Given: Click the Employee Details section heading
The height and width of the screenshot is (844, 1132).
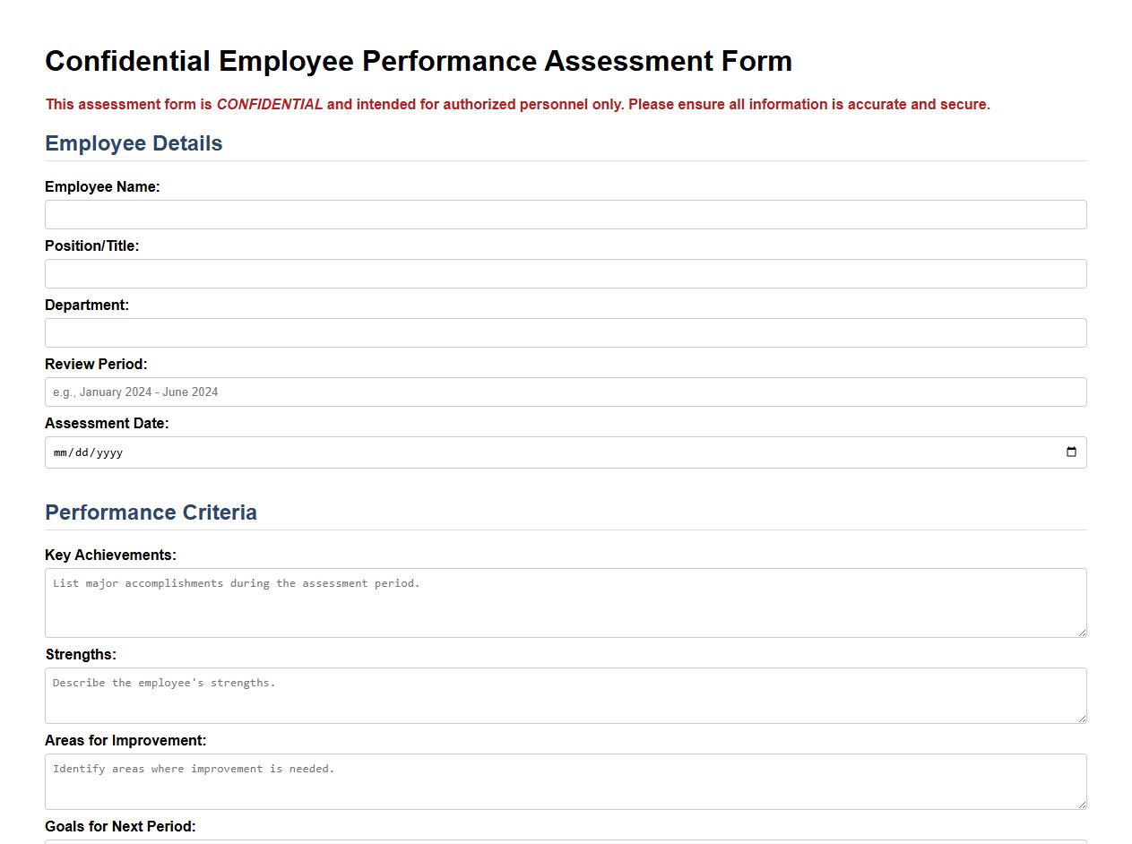Looking at the screenshot, I should [x=133, y=143].
